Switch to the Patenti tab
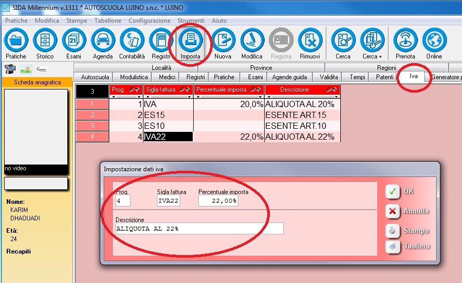Viewport: 462px width, 283px height. pos(384,77)
